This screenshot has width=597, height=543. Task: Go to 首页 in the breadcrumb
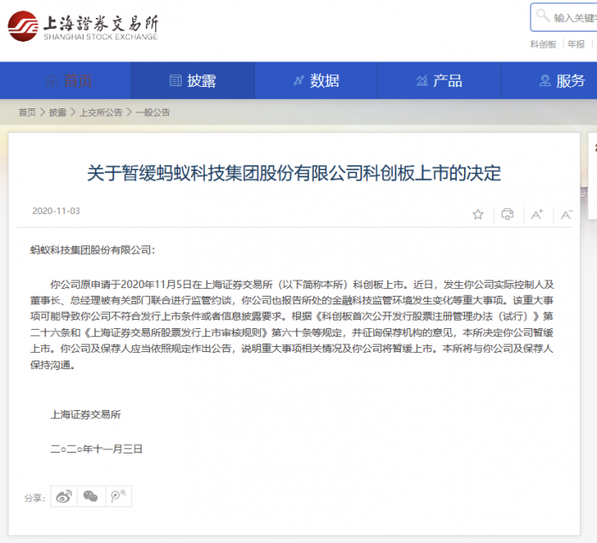[x=27, y=113]
